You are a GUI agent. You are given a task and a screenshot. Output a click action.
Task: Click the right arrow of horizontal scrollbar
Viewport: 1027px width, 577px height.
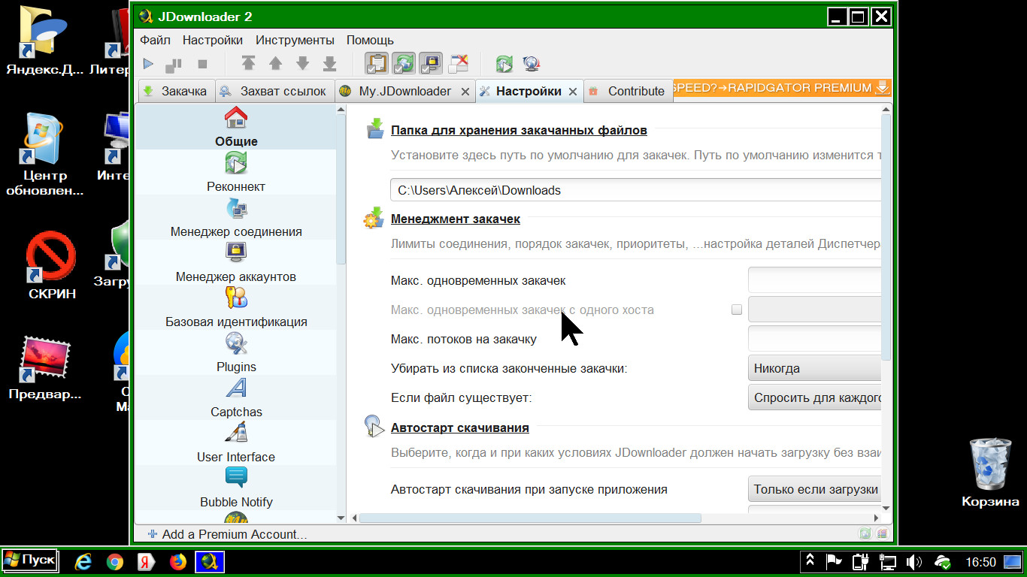click(x=876, y=518)
